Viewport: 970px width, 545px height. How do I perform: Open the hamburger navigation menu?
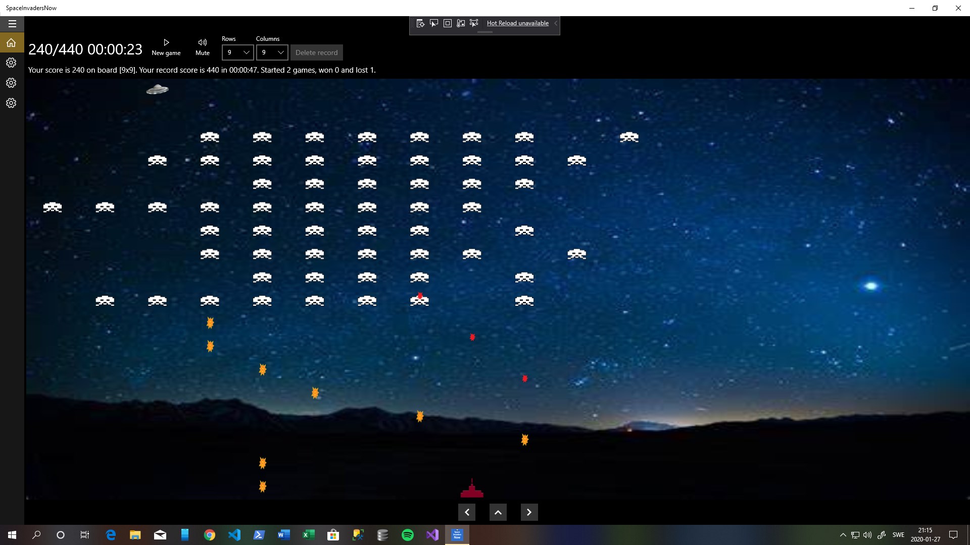click(x=12, y=24)
